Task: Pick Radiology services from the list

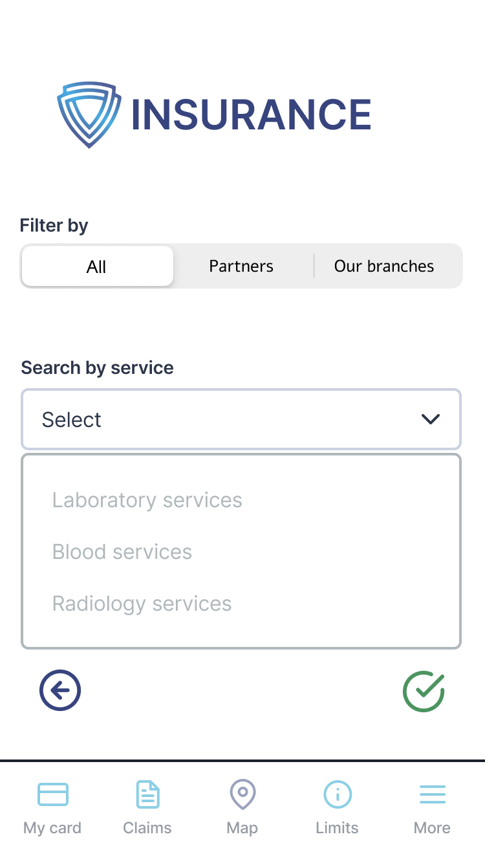Action: pyautogui.click(x=142, y=604)
